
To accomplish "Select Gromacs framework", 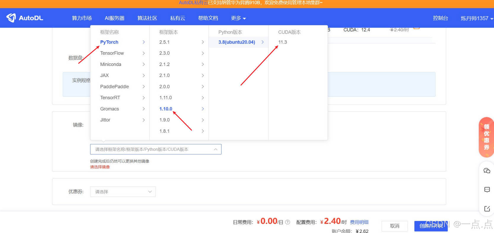I will point(120,109).
